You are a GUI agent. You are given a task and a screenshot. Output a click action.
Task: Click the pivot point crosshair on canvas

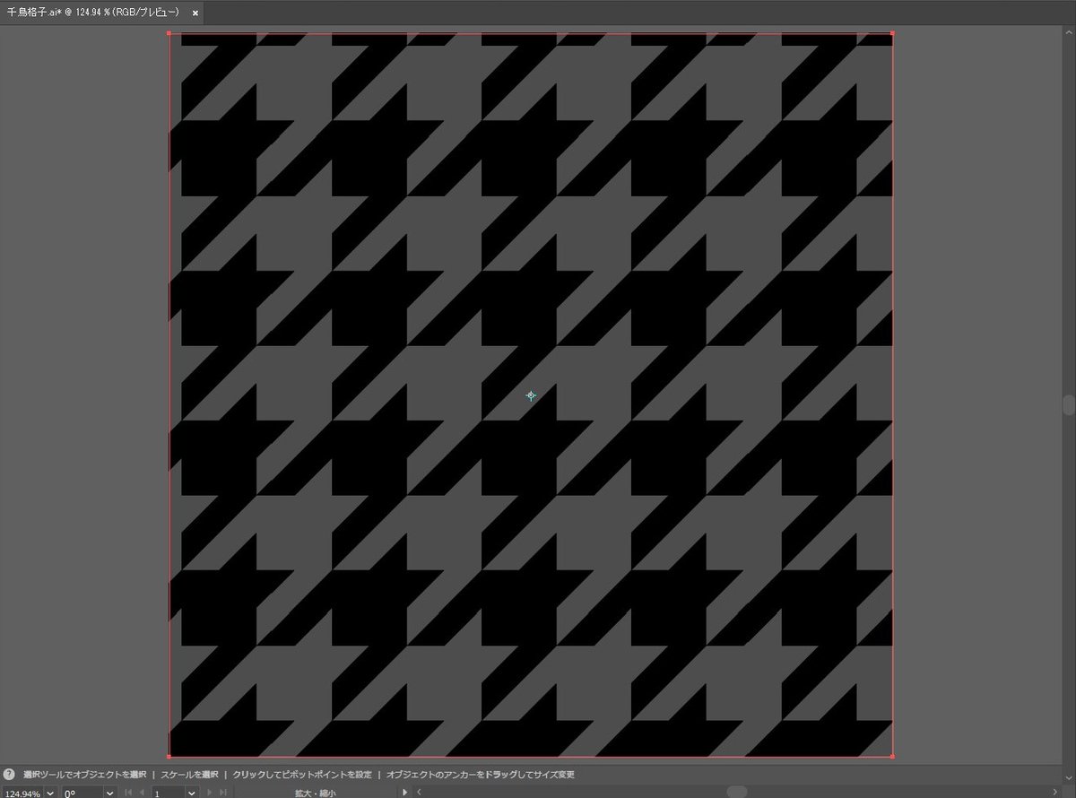(x=531, y=395)
